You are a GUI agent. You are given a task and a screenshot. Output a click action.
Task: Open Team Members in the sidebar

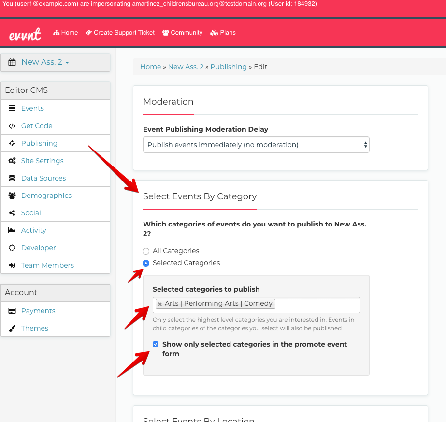[47, 265]
